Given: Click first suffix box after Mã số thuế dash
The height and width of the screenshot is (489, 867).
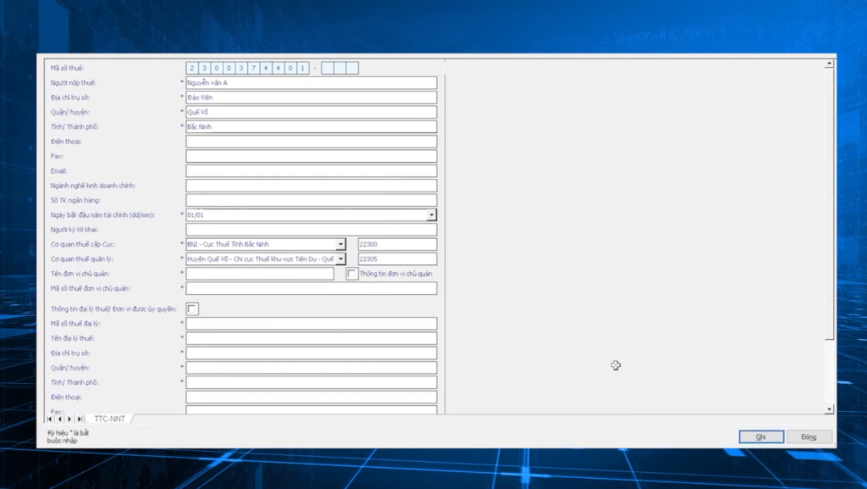Looking at the screenshot, I should click(328, 68).
